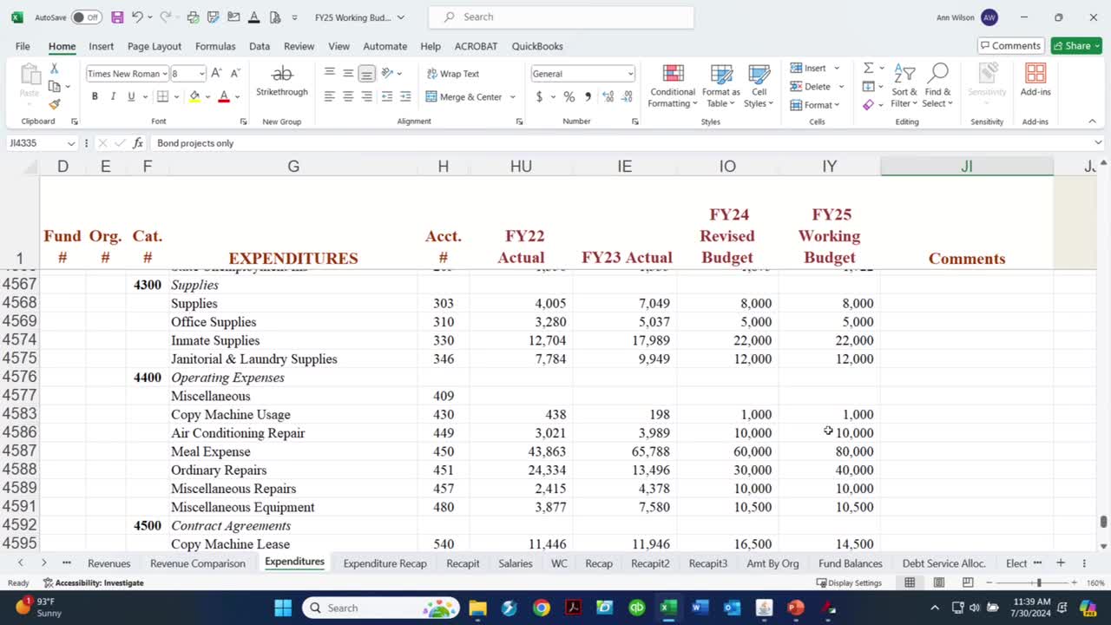Click the green Share button
Image resolution: width=1111 pixels, height=625 pixels.
point(1076,45)
